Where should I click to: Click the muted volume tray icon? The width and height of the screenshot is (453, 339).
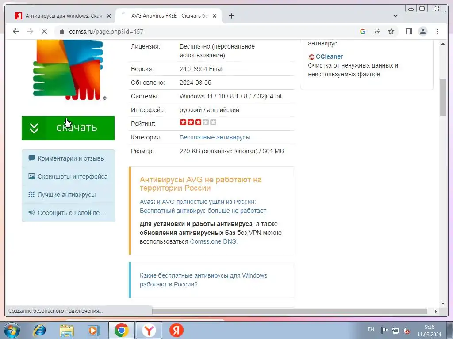406,330
